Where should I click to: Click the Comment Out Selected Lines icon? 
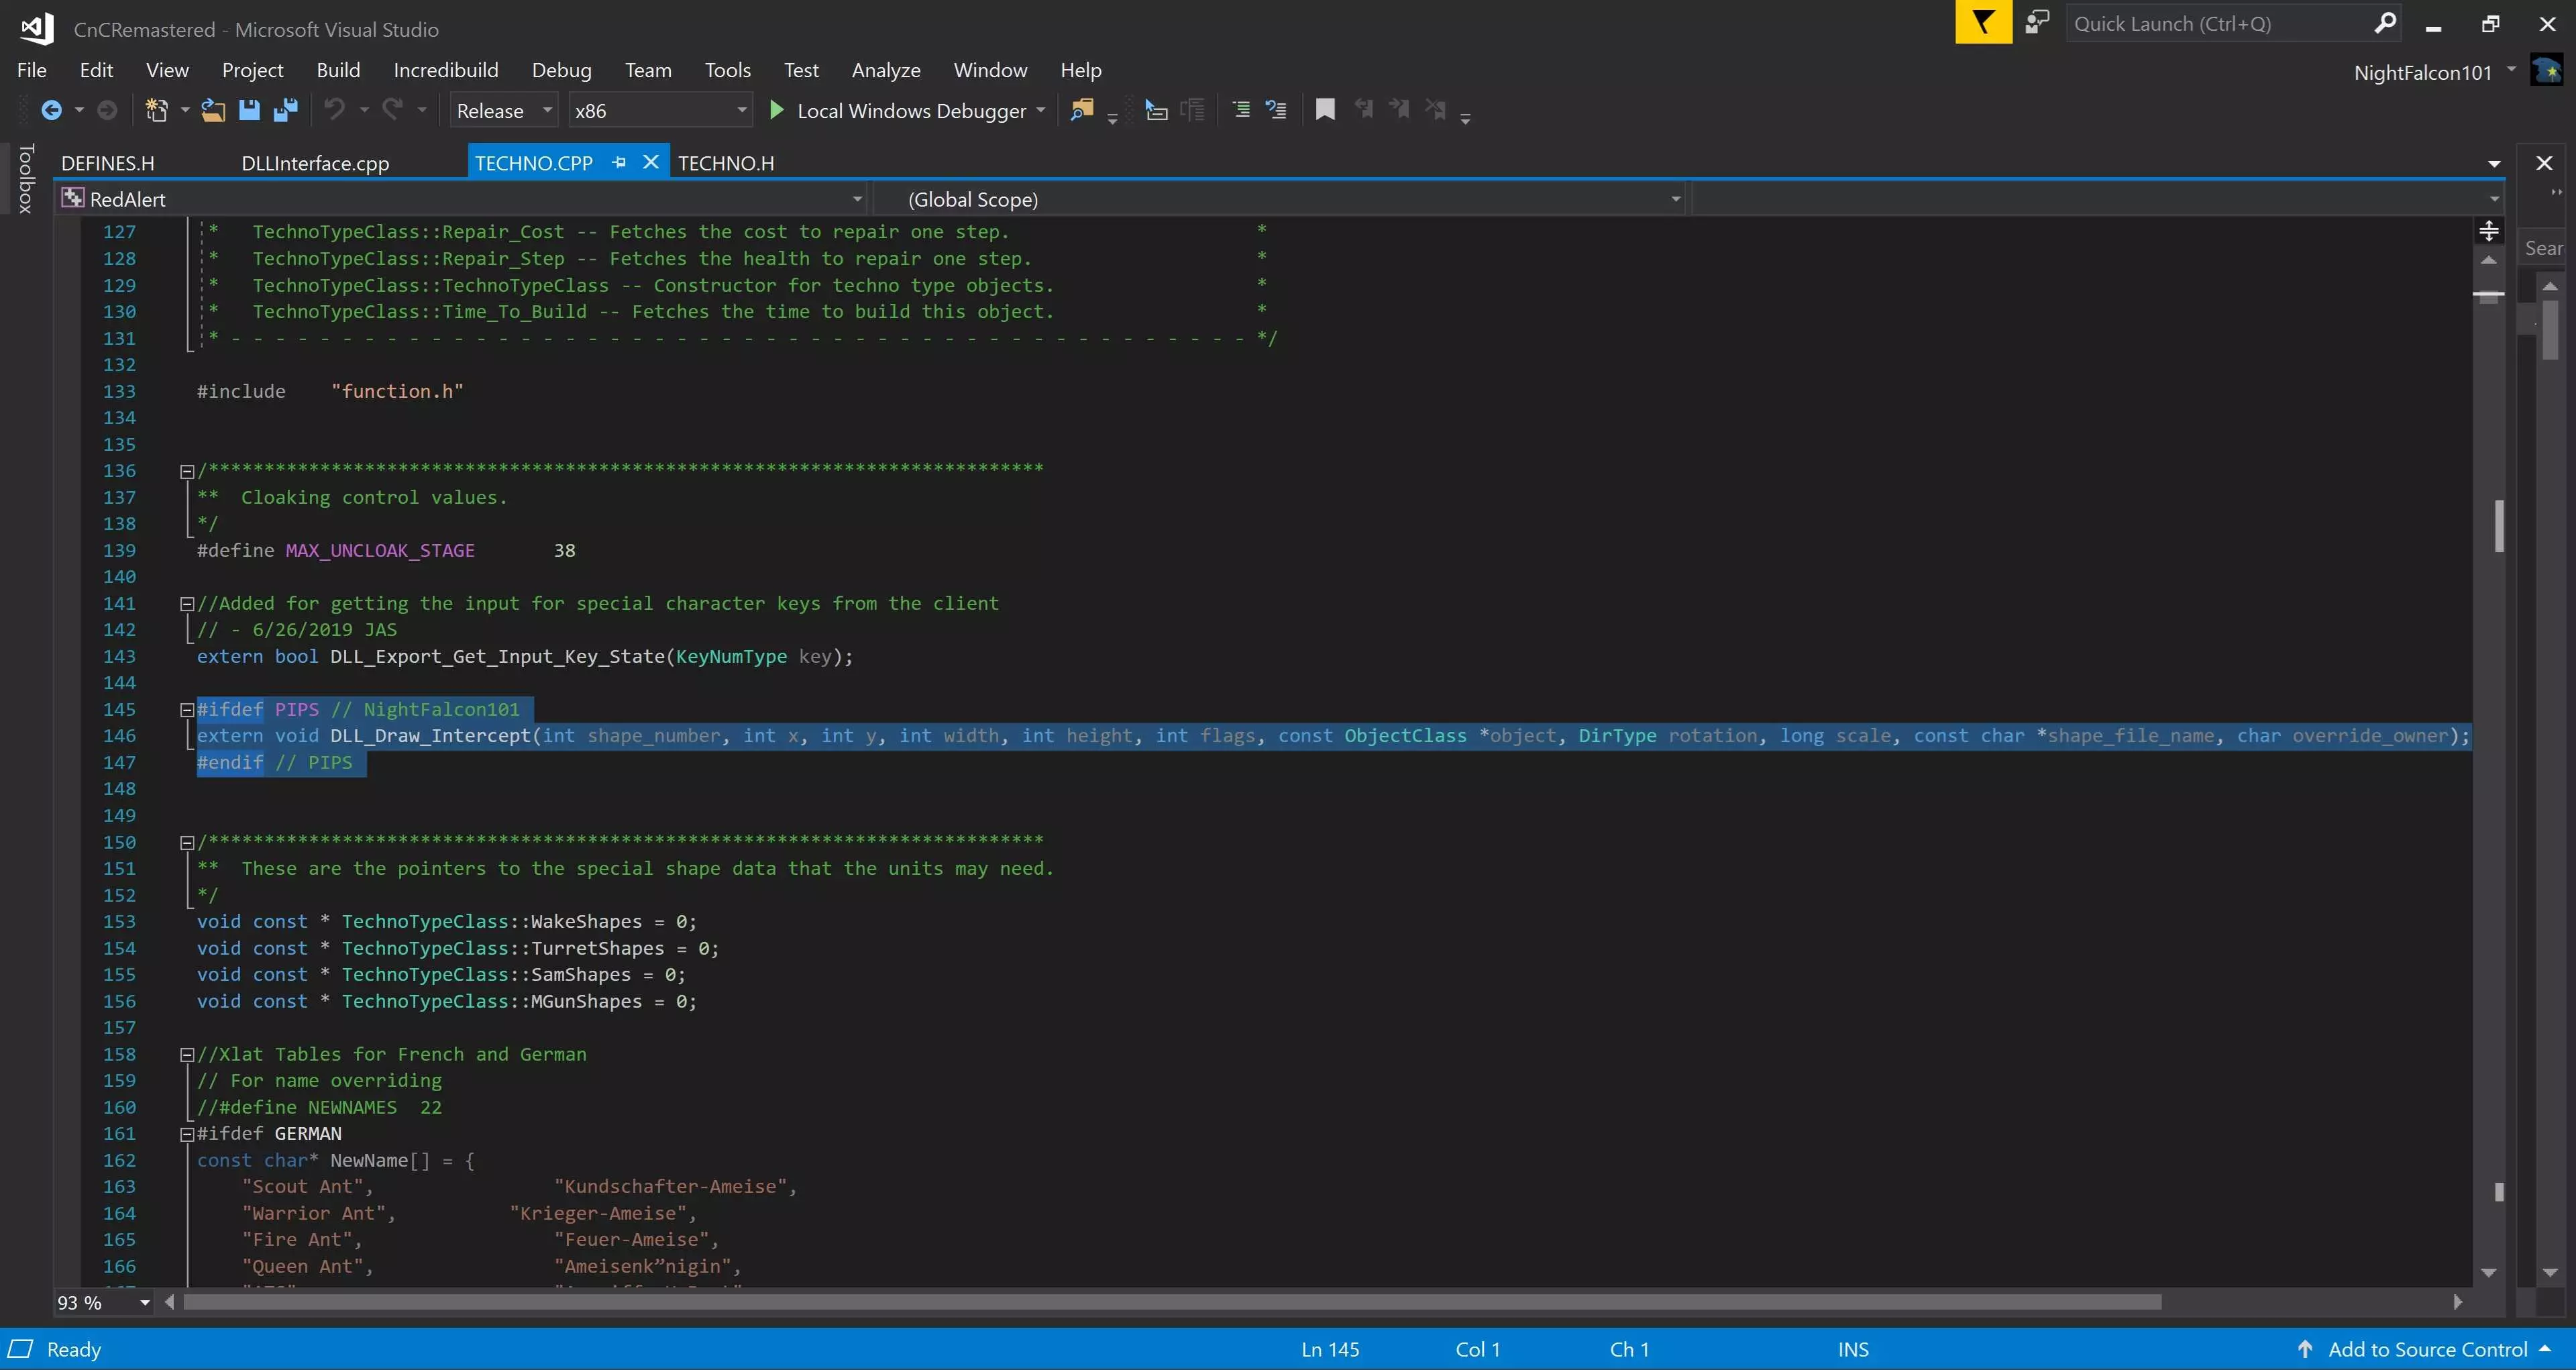(1240, 110)
